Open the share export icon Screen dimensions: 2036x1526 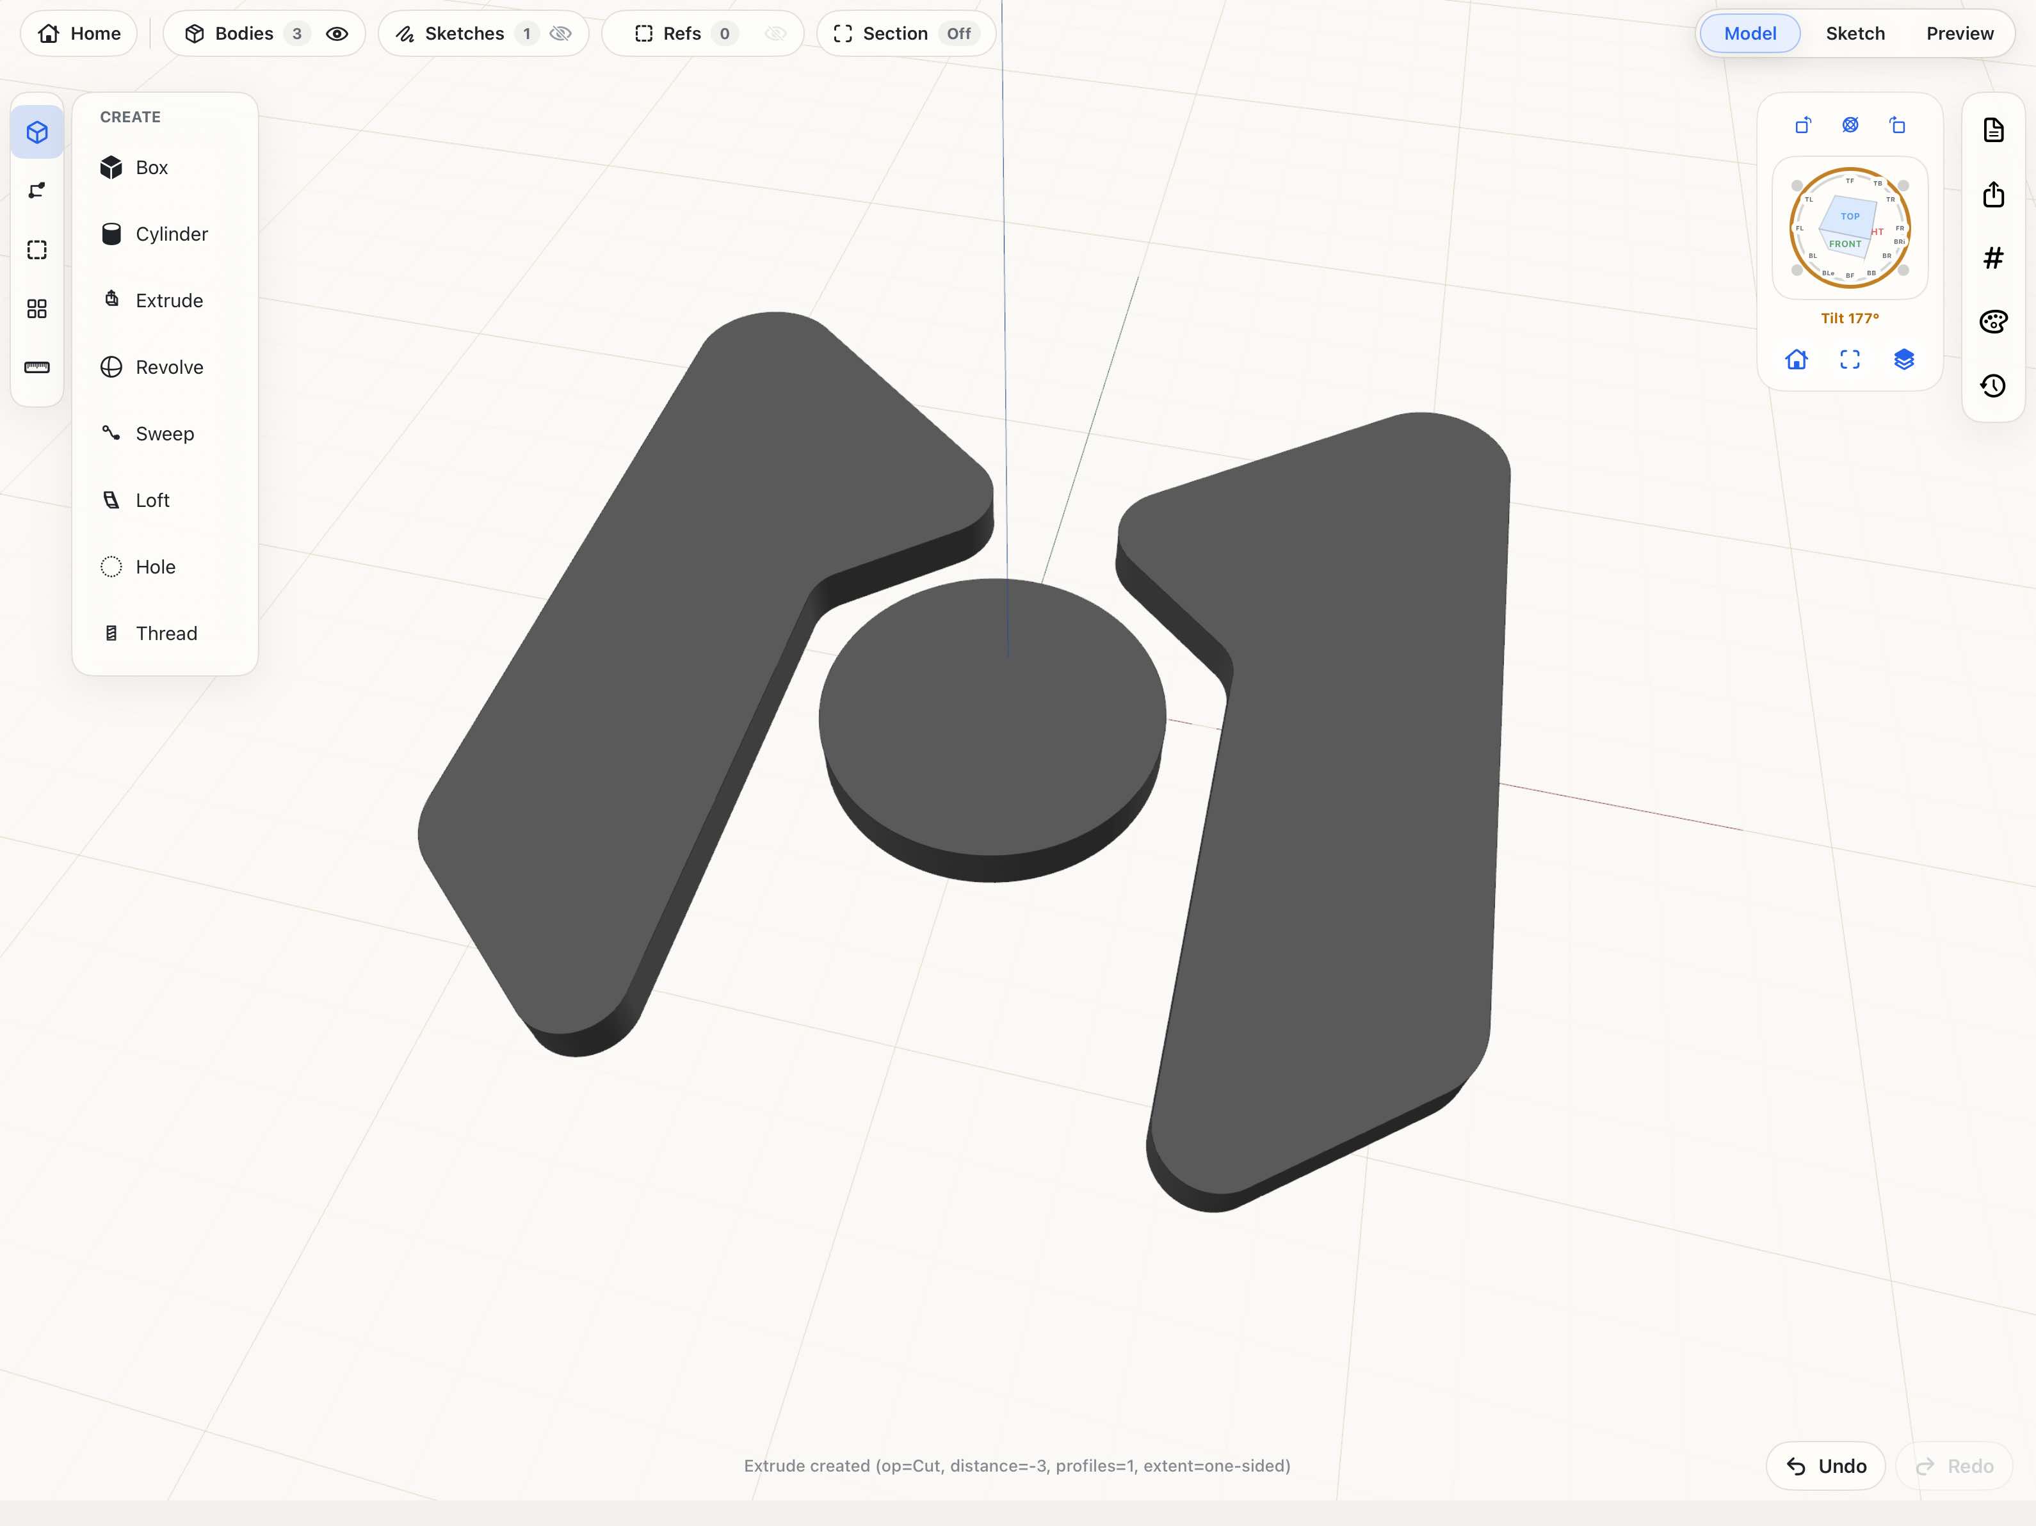(x=1994, y=194)
